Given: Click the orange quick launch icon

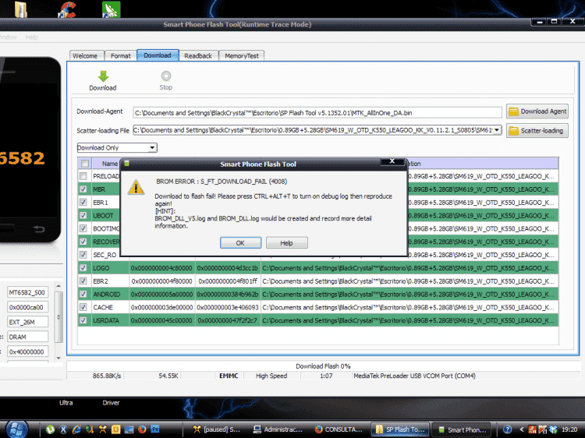Looking at the screenshot, I should click(115, 429).
